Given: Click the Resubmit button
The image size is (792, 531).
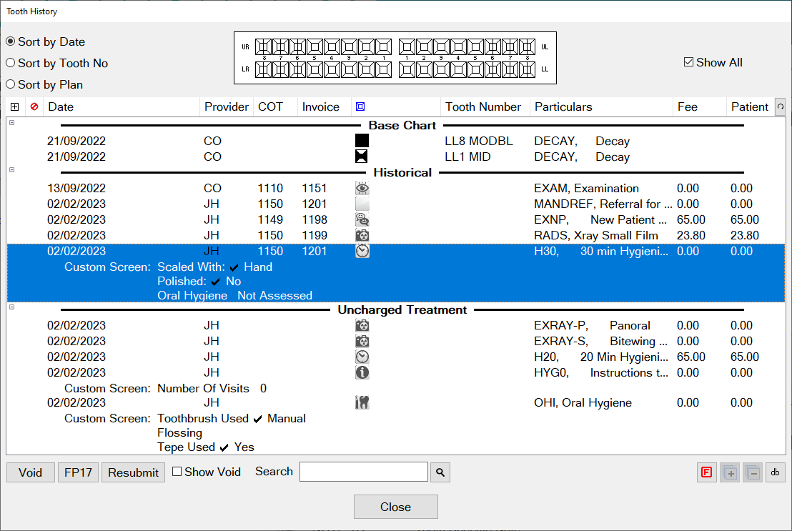Looking at the screenshot, I should [134, 472].
